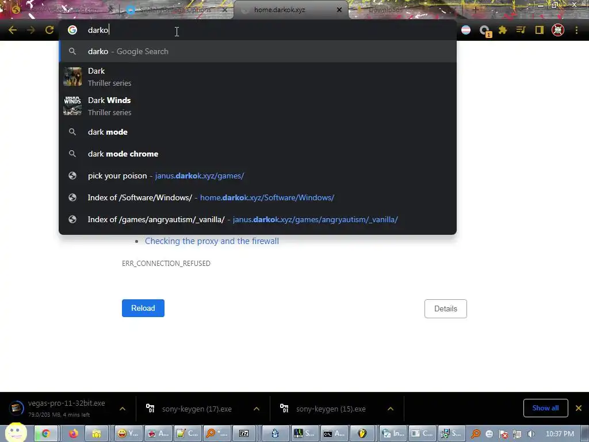Open the FL Studio fruit taskbar icon

(362, 434)
